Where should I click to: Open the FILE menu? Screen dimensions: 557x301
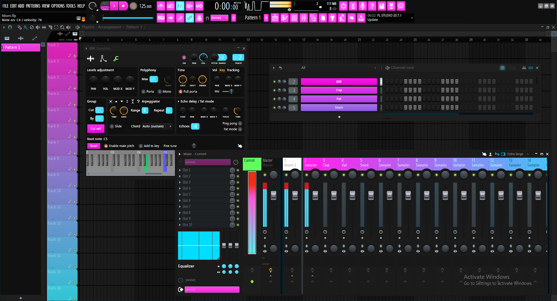pos(6,6)
